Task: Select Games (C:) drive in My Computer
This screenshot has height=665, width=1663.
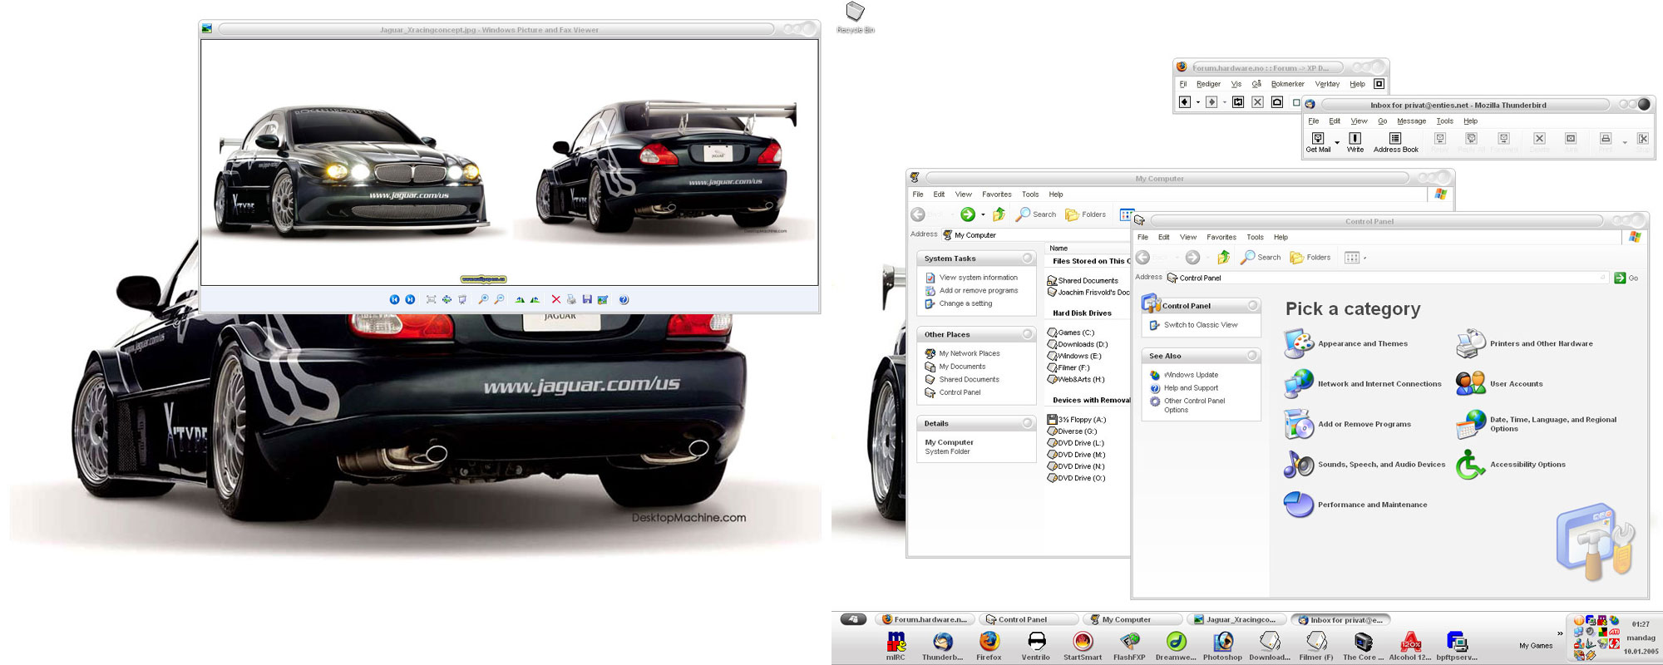Action: (x=1071, y=332)
